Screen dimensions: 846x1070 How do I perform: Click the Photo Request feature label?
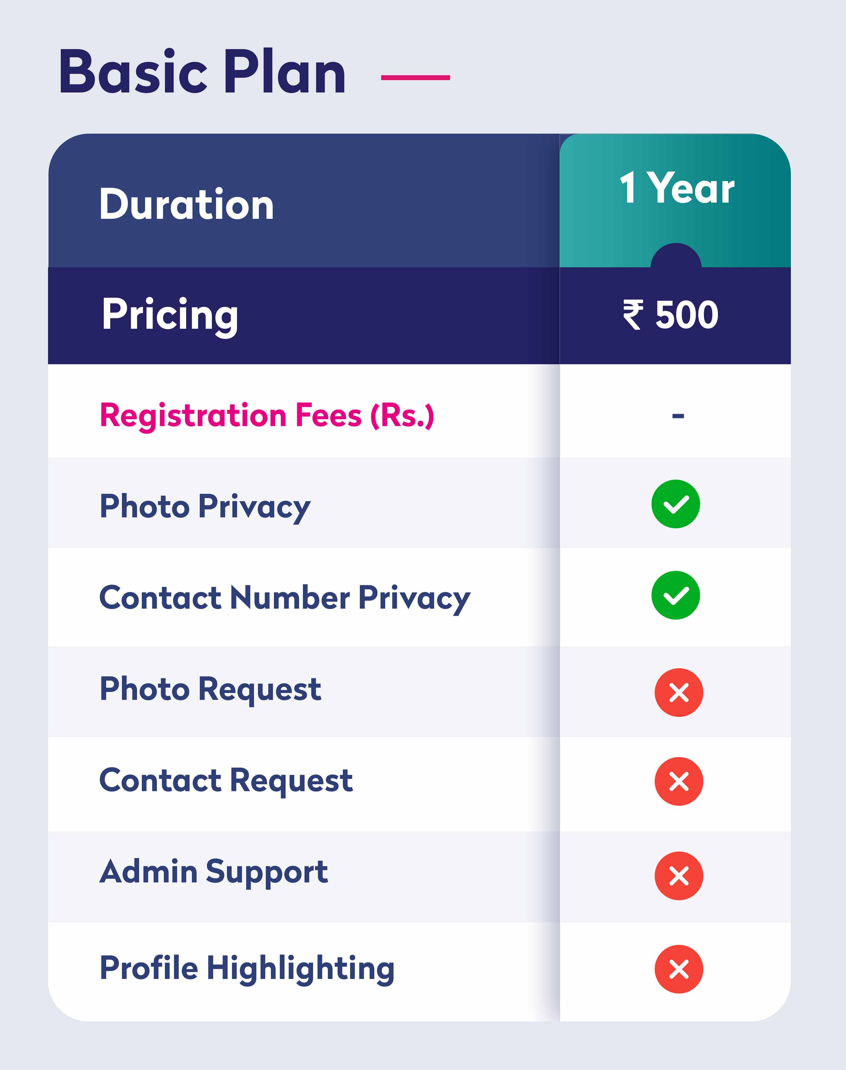(210, 689)
